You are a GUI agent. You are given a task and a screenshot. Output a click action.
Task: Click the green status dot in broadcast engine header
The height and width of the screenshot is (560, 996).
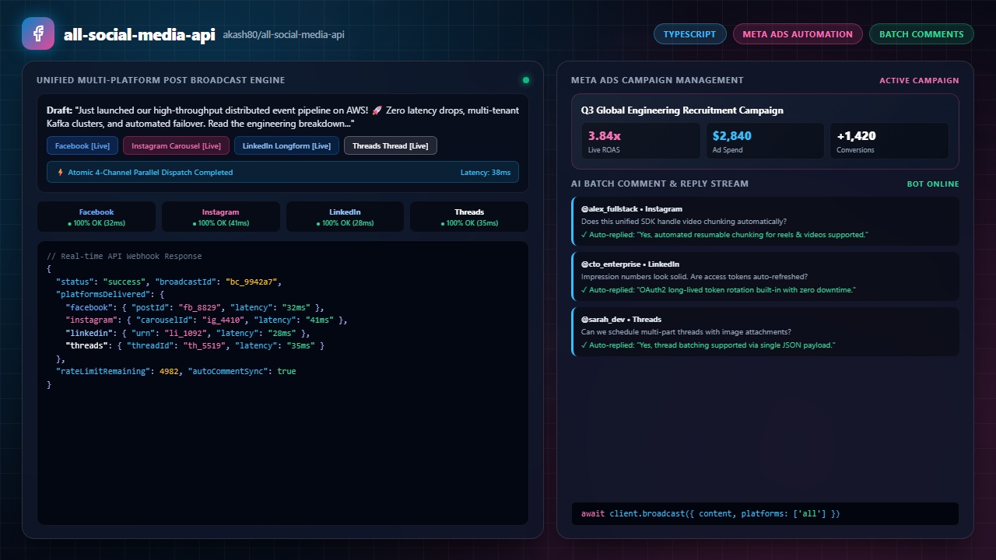click(526, 80)
